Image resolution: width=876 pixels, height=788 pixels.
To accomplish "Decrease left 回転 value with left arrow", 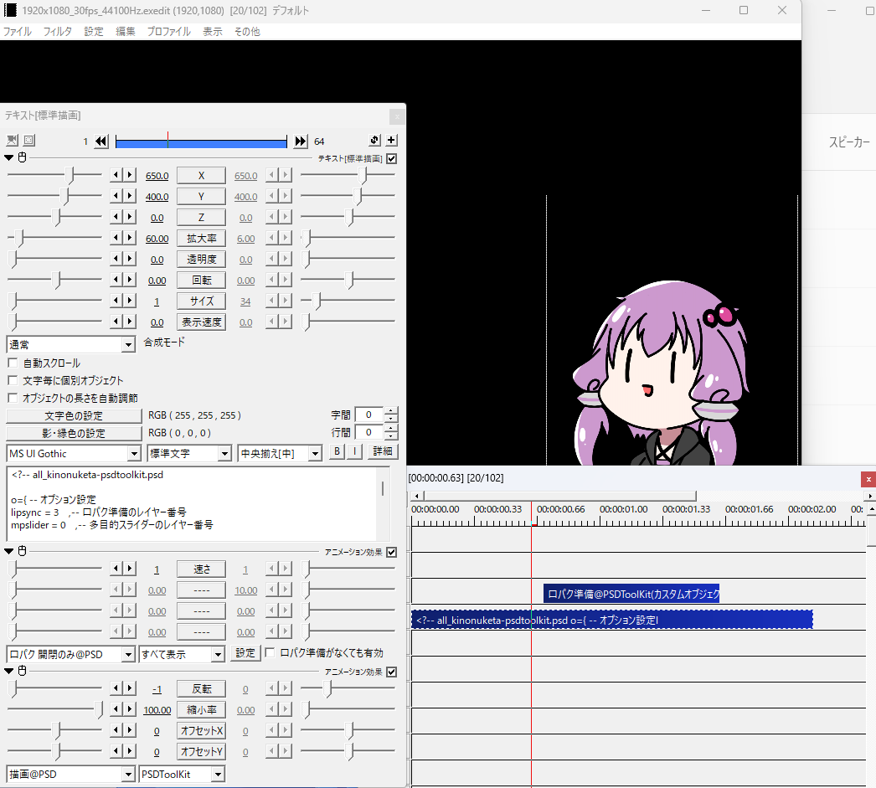I will 116,280.
